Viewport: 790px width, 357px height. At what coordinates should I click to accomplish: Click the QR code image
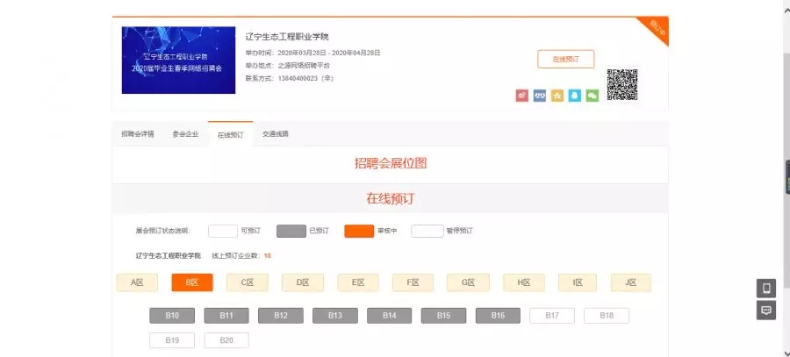point(621,84)
